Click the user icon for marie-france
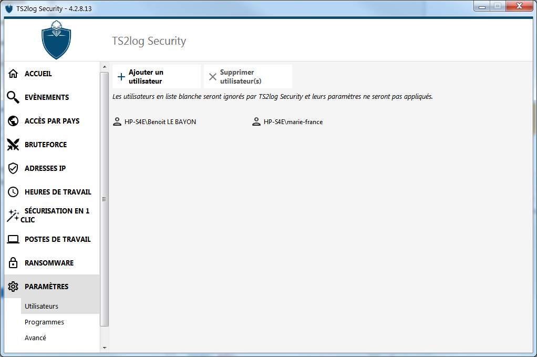This screenshot has height=357, width=537. 256,121
